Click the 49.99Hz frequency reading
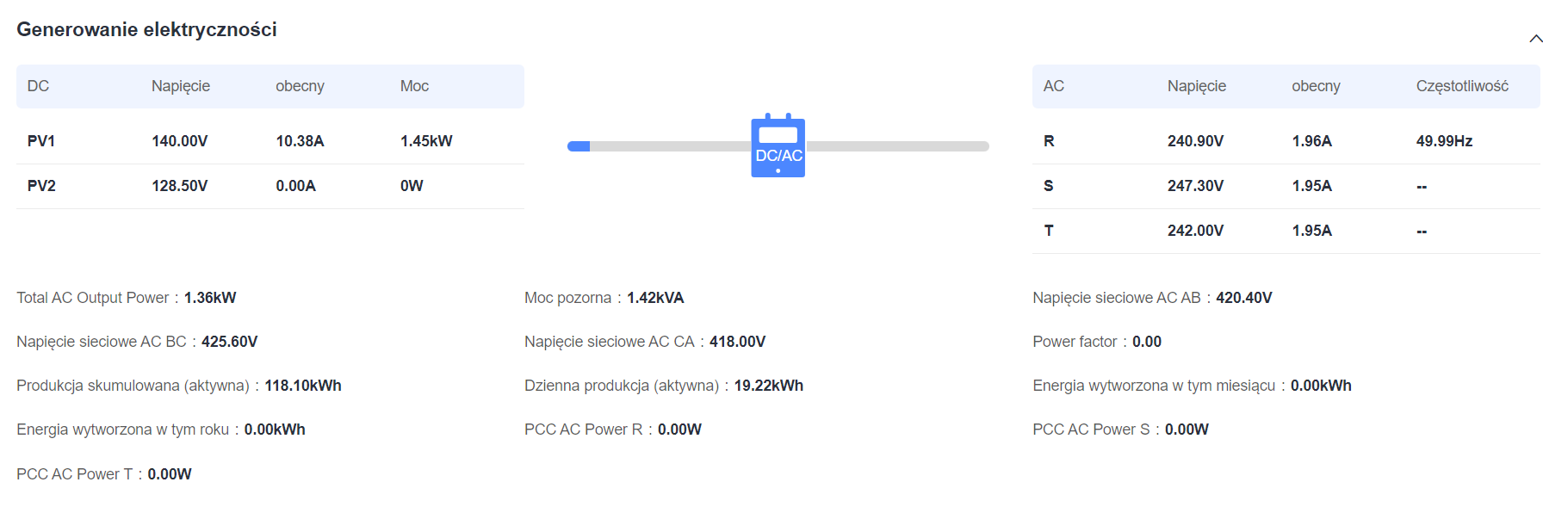The height and width of the screenshot is (513, 1543). (x=1444, y=141)
